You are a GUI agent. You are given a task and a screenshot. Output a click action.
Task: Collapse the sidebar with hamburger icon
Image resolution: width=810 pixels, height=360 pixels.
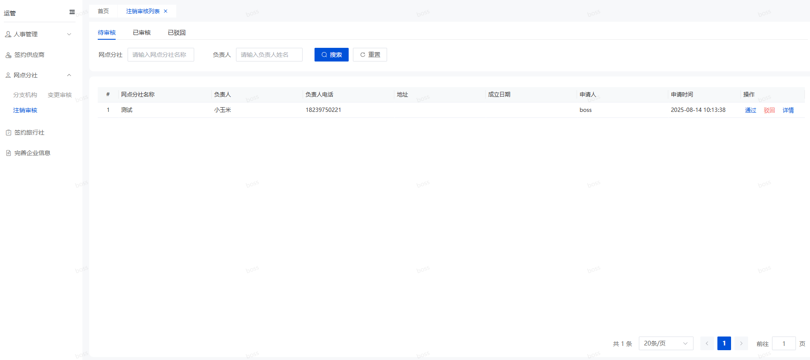(x=72, y=12)
